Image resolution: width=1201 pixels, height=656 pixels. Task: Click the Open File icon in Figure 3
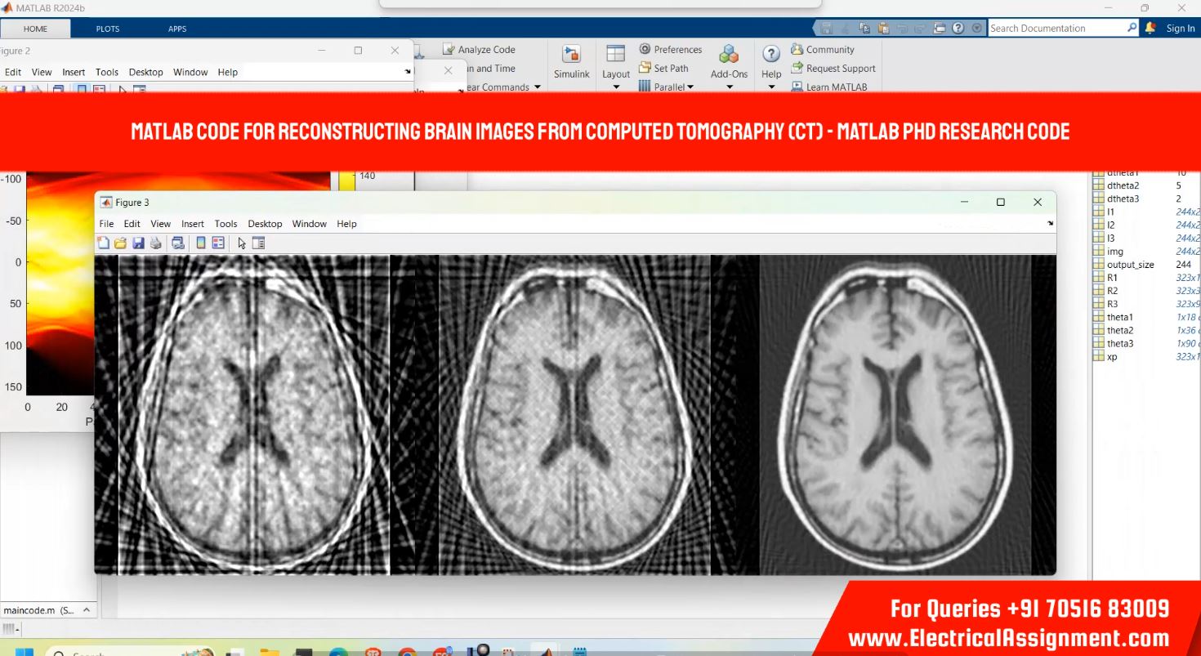pyautogui.click(x=121, y=243)
